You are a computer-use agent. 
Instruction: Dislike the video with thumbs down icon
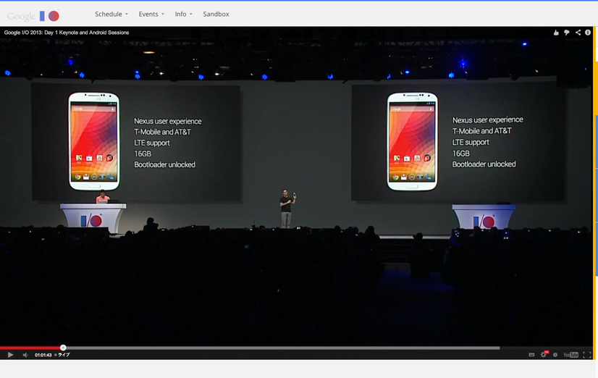click(567, 33)
